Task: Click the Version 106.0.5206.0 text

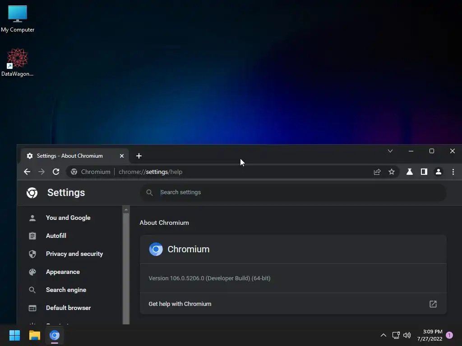Action: 209,278
